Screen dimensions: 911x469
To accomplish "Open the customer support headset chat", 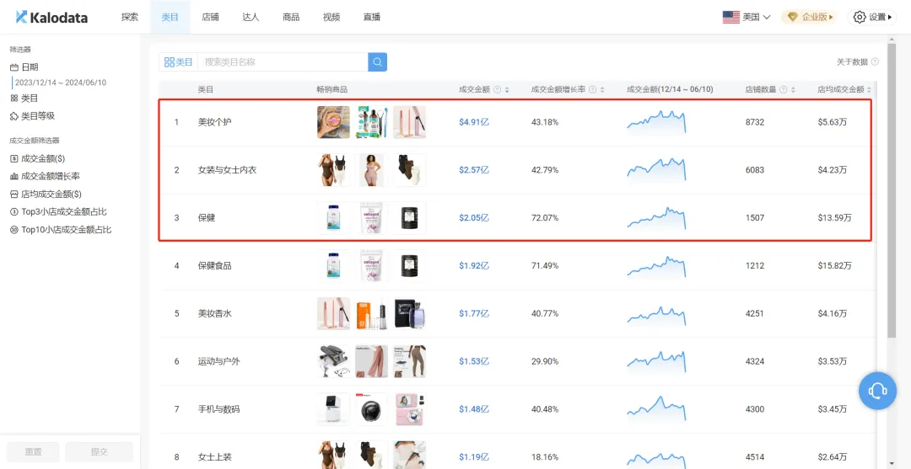I will point(877,390).
